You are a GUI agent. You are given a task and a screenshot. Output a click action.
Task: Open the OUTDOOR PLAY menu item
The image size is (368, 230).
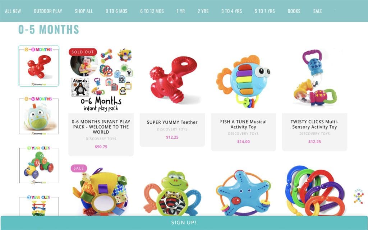tap(48, 11)
